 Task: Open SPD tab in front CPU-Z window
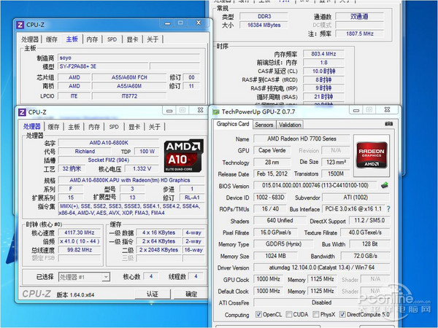(x=114, y=127)
